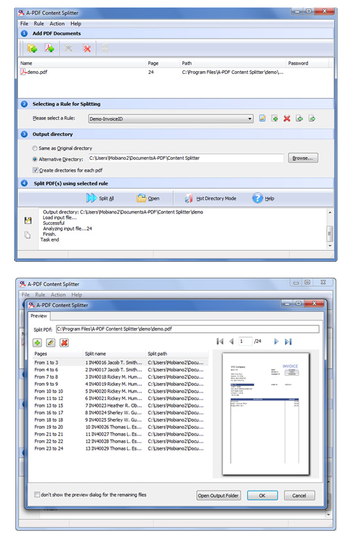Toggle Create directories for each pdf checkbox
The width and height of the screenshot is (350, 536).
coord(35,170)
